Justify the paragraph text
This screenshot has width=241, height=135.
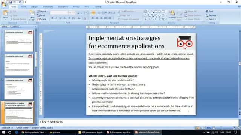(x=105, y=18)
